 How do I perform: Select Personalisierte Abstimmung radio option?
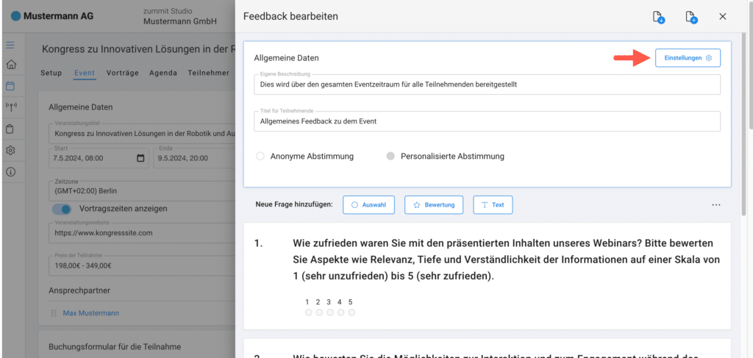click(x=390, y=156)
